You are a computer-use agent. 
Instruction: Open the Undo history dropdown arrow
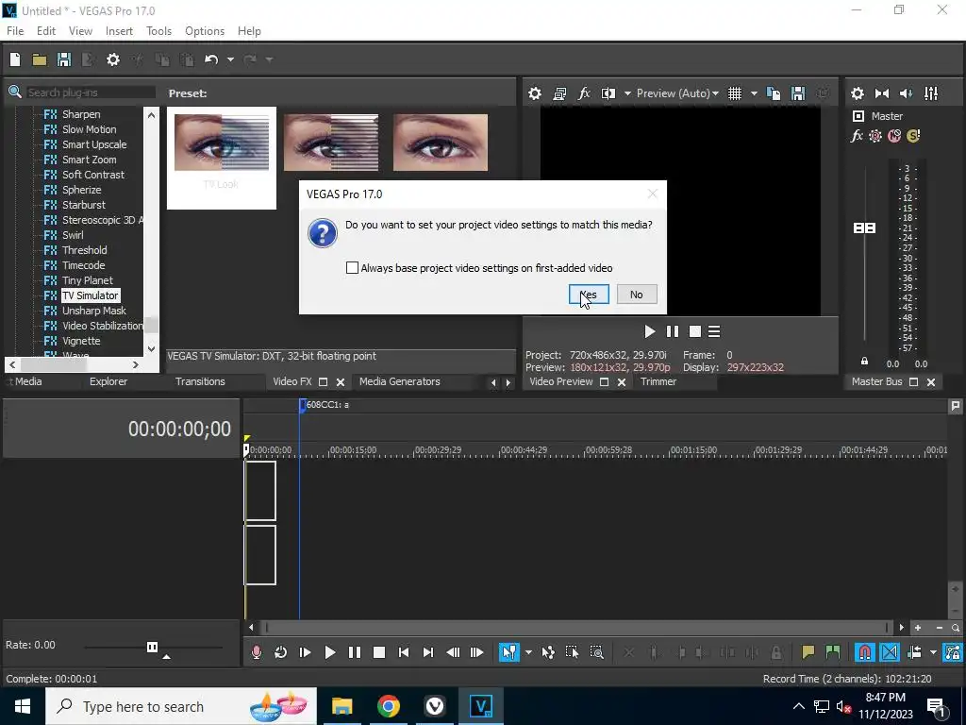coord(230,59)
